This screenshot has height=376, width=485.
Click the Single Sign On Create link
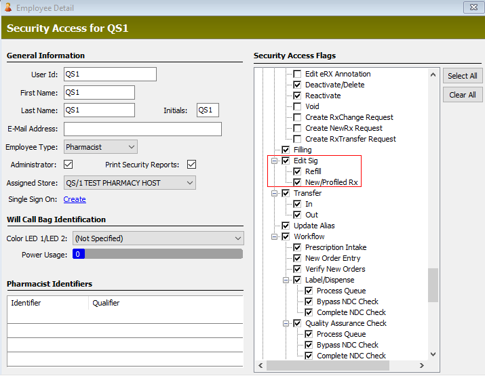[75, 199]
